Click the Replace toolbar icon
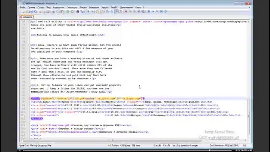The image size is (270, 152). (x=82, y=11)
